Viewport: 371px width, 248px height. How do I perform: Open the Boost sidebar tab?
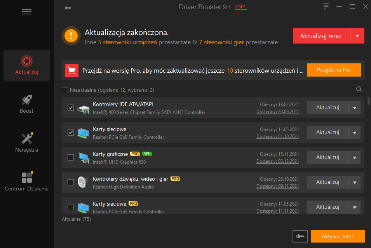tap(27, 104)
